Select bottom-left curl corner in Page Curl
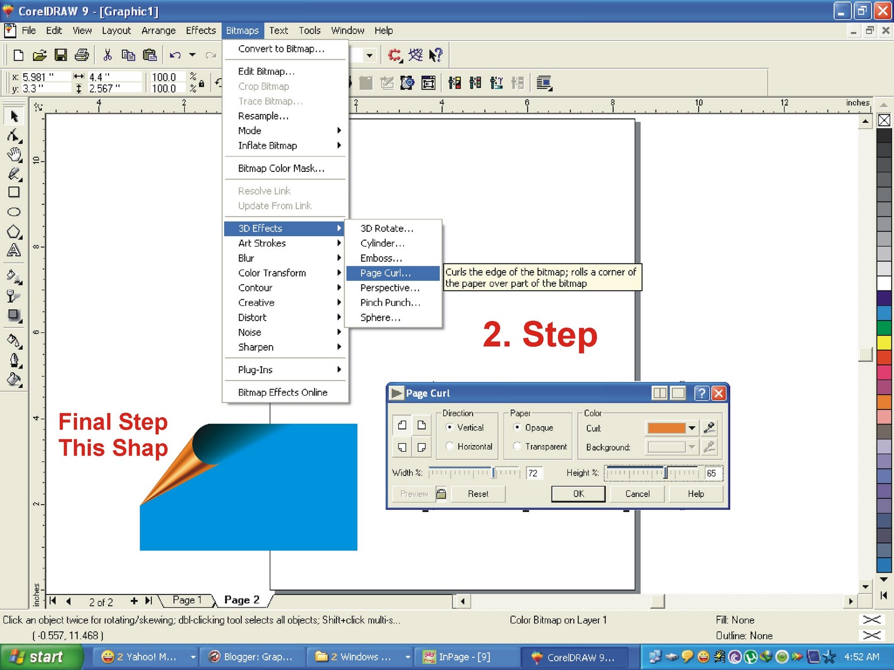 [x=402, y=447]
